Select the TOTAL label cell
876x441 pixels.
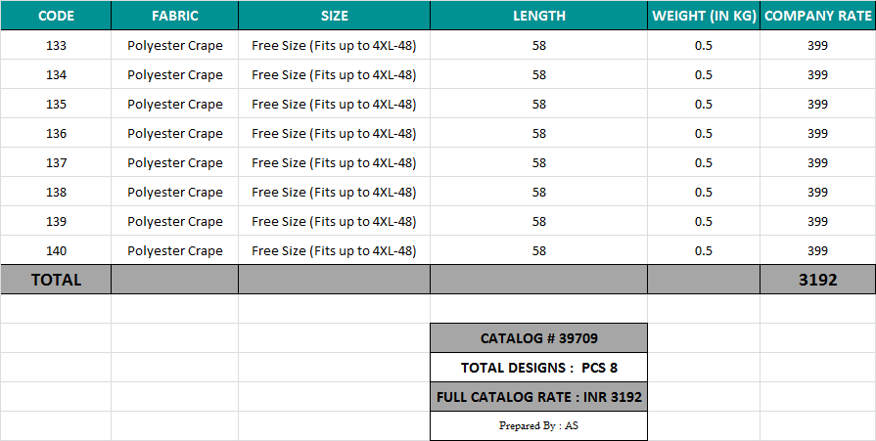pos(56,280)
